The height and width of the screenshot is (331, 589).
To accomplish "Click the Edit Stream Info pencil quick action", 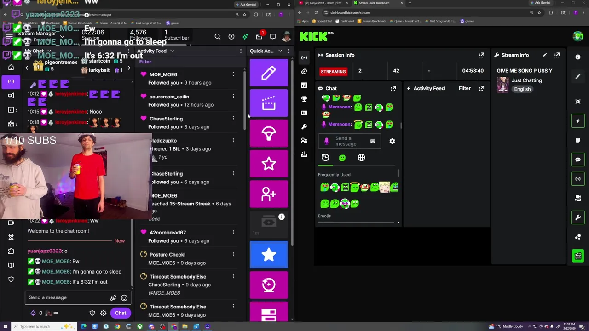I will 269,73.
